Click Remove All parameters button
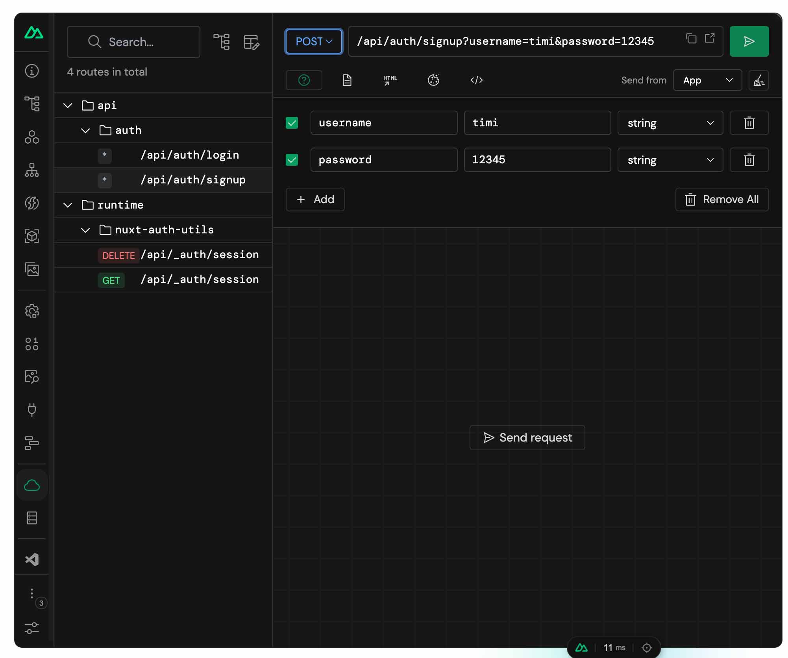Image resolution: width=788 pixels, height=658 pixels. point(721,200)
